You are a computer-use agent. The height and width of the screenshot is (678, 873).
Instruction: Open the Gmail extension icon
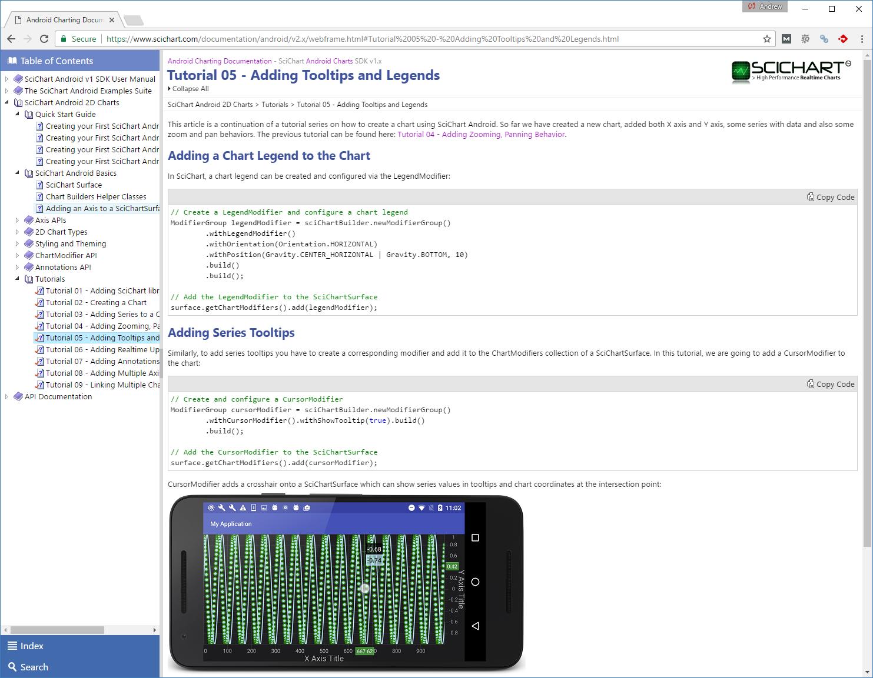click(x=786, y=39)
